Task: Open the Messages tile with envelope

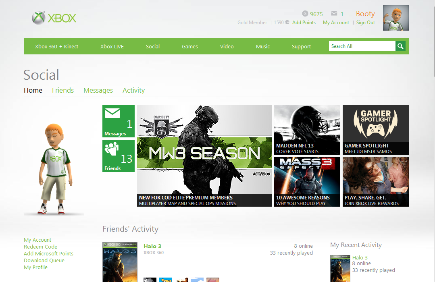Action: tap(119, 121)
